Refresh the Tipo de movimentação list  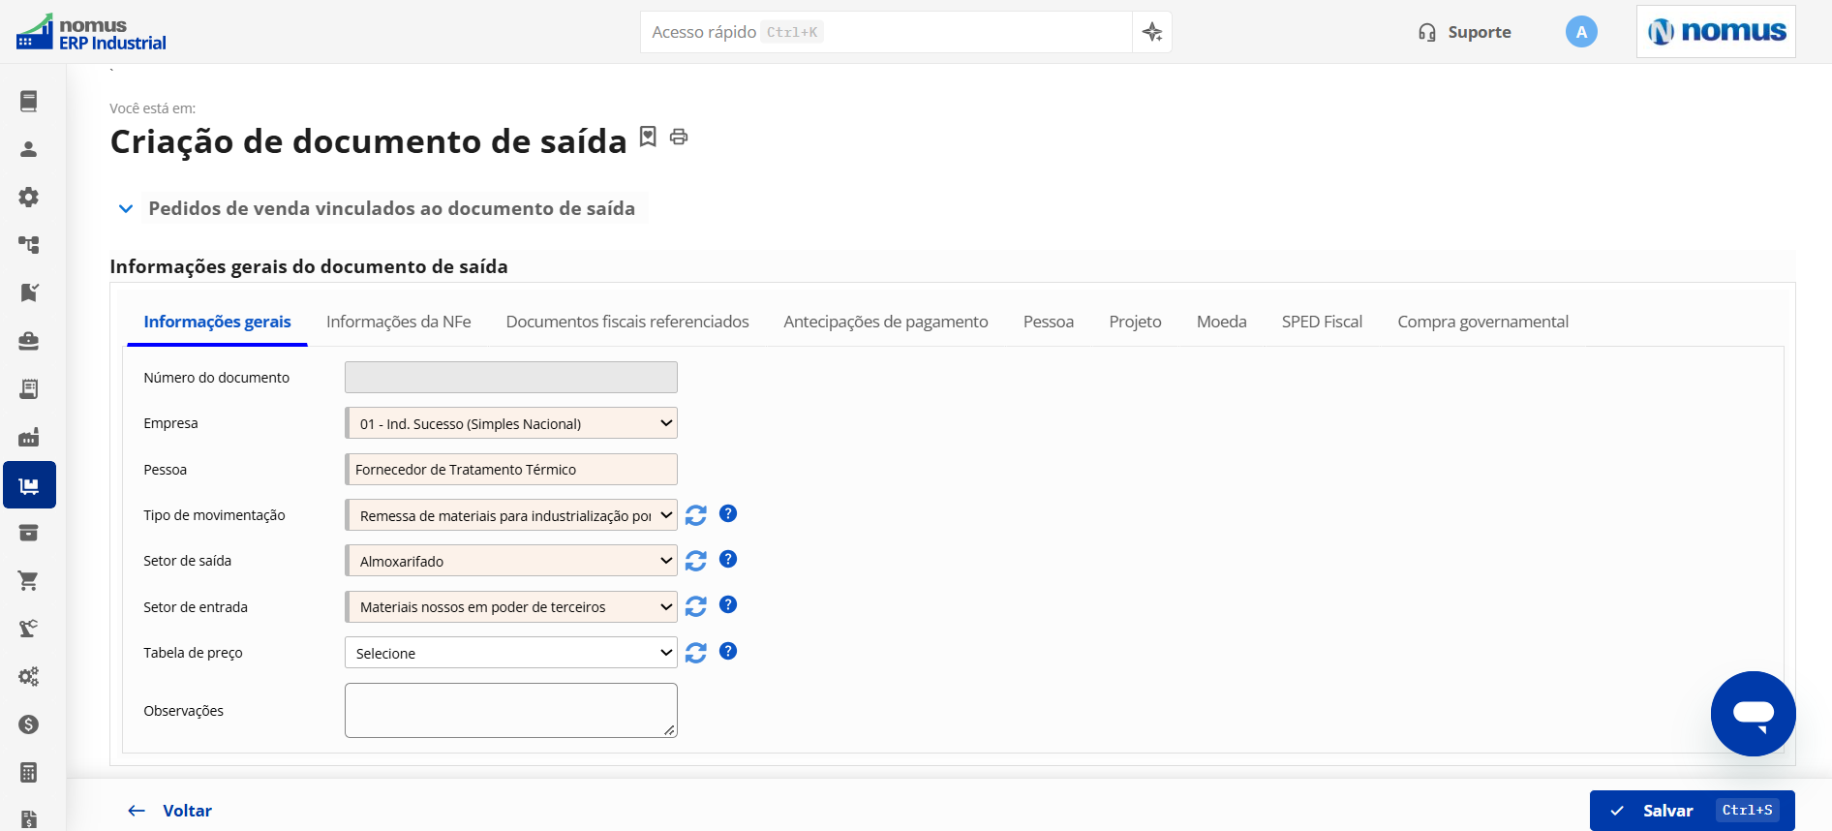(x=696, y=515)
